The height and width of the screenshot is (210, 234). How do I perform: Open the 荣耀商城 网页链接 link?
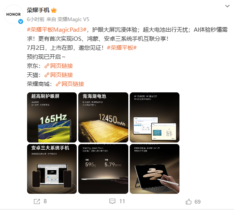click(x=70, y=84)
